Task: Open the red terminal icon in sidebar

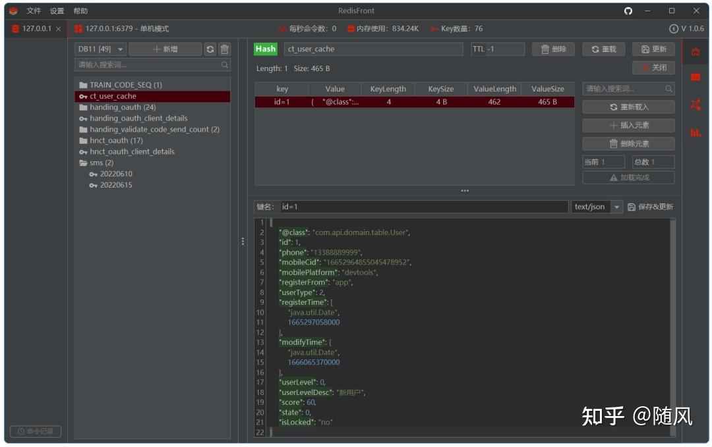Action: [696, 78]
